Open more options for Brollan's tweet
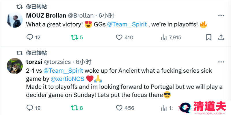 (x=221, y=16)
